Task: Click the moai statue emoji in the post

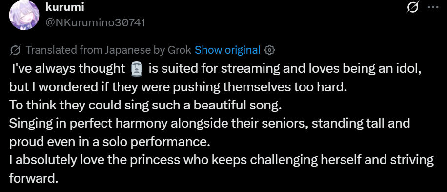Action: click(136, 69)
